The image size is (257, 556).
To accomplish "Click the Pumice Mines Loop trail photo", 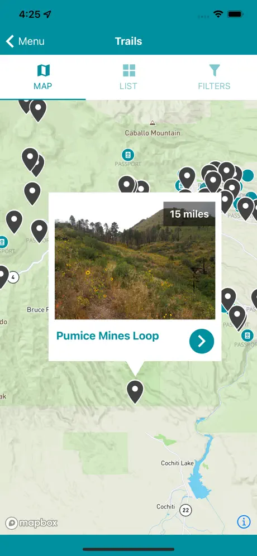I will pos(135,259).
